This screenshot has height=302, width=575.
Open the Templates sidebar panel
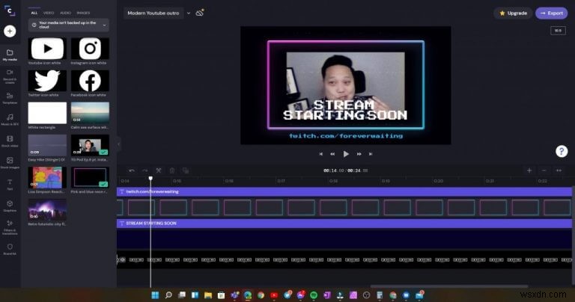pyautogui.click(x=10, y=98)
